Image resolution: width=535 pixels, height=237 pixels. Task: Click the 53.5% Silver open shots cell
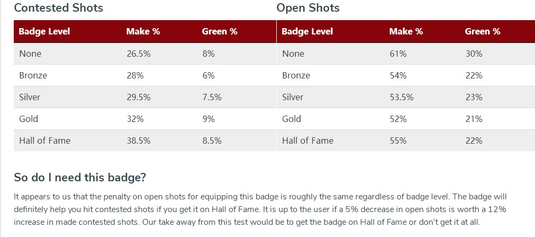coord(401,97)
